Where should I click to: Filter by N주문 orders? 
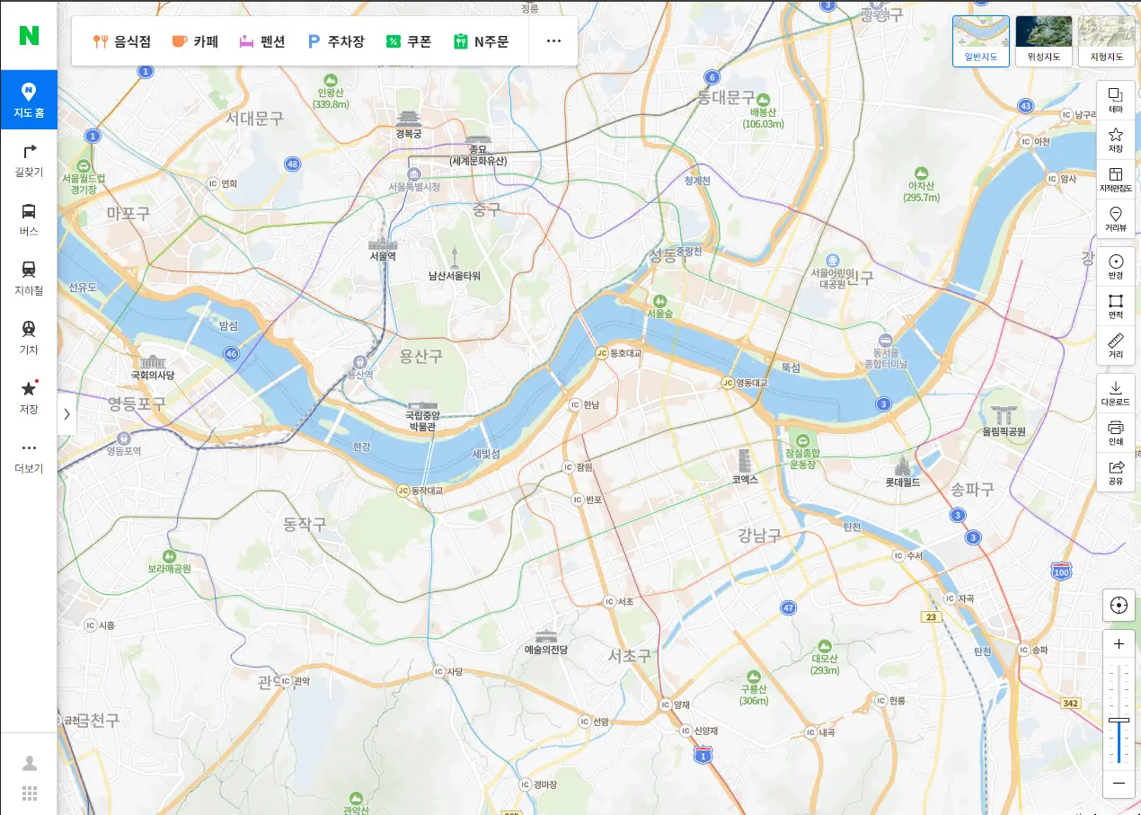tap(482, 41)
